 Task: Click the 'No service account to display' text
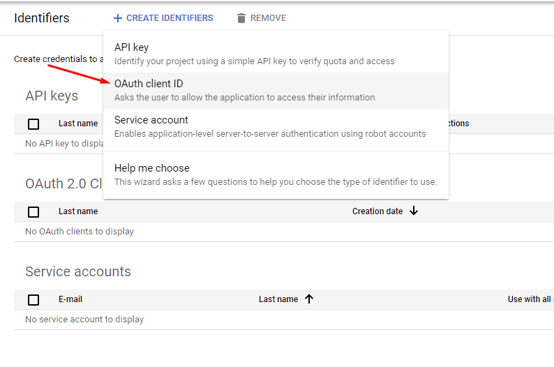click(84, 320)
